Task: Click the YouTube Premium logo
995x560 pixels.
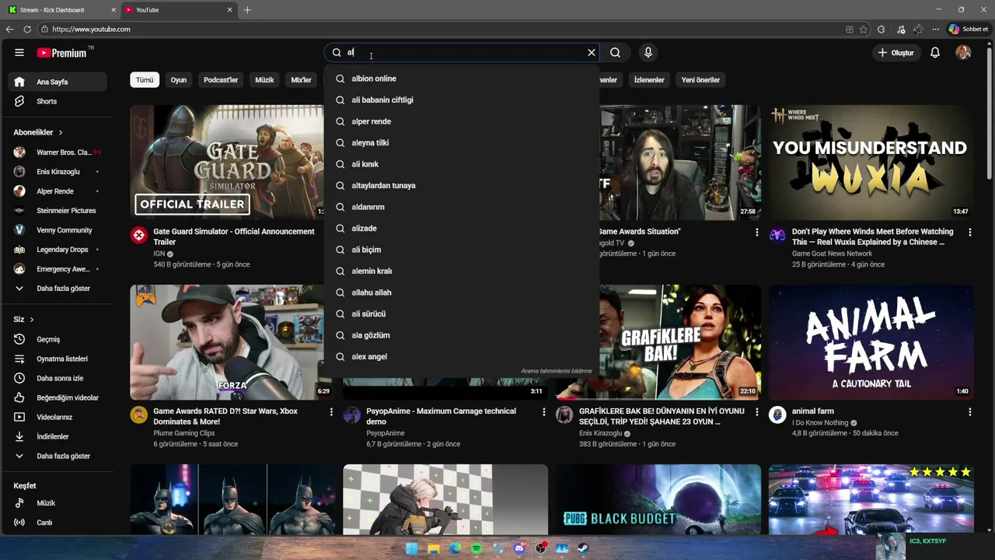Action: tap(62, 52)
